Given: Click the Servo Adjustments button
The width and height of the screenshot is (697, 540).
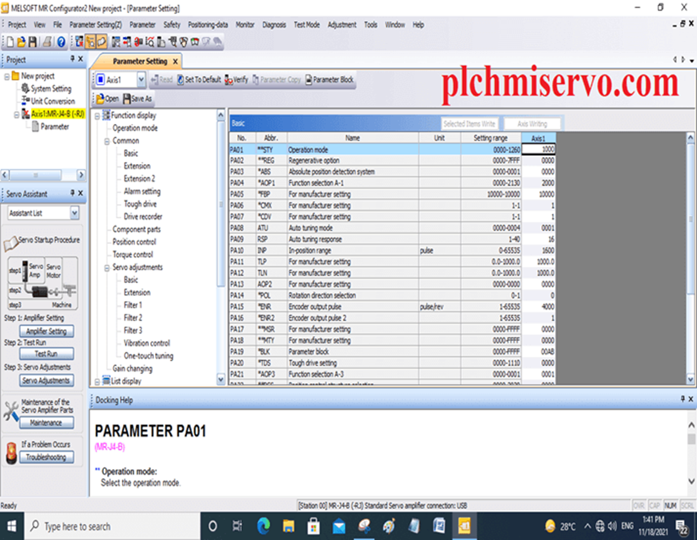Looking at the screenshot, I should [46, 380].
